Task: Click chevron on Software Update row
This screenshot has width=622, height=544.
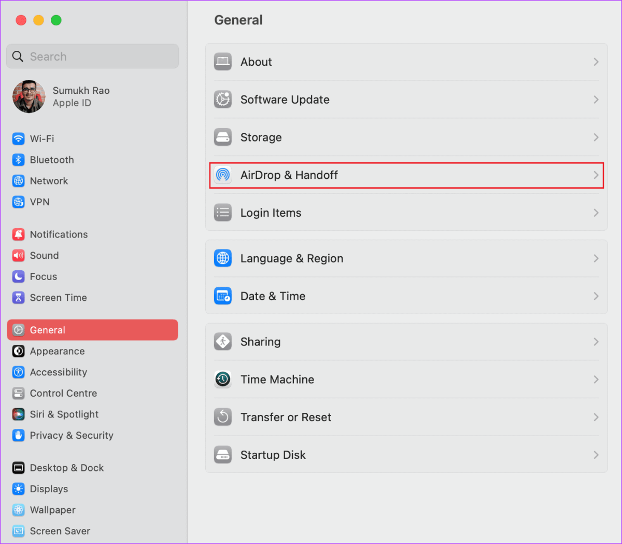Action: pos(596,100)
